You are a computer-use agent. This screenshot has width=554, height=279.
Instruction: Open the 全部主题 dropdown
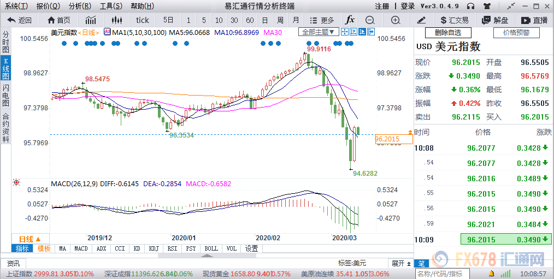(319, 32)
